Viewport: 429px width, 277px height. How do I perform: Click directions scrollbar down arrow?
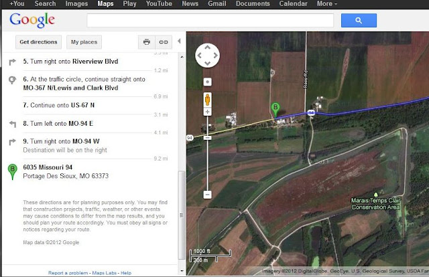coord(182,271)
